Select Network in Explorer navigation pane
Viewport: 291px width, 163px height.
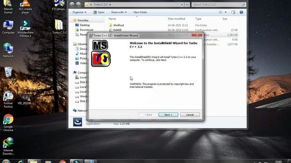82,110
